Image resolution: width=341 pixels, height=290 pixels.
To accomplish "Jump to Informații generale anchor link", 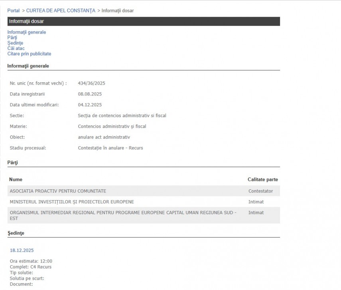I will coord(26,32).
